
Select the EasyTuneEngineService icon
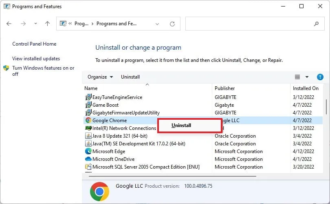[x=88, y=97]
